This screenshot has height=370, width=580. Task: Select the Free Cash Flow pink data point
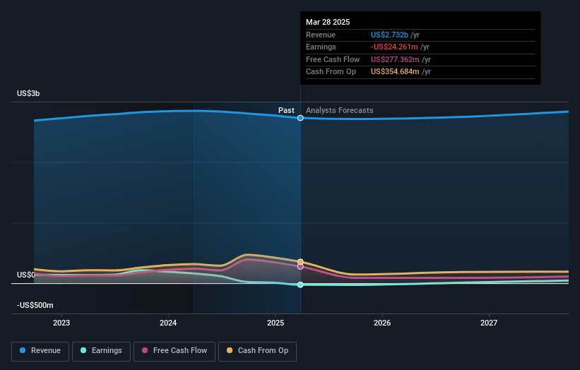[x=300, y=266]
